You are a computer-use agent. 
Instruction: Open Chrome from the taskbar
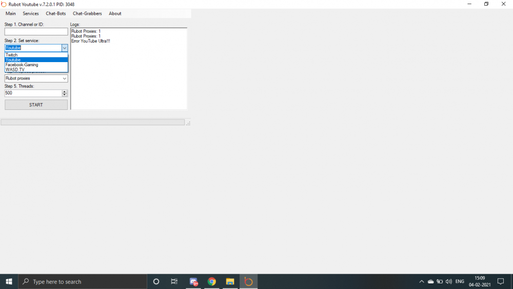point(211,281)
